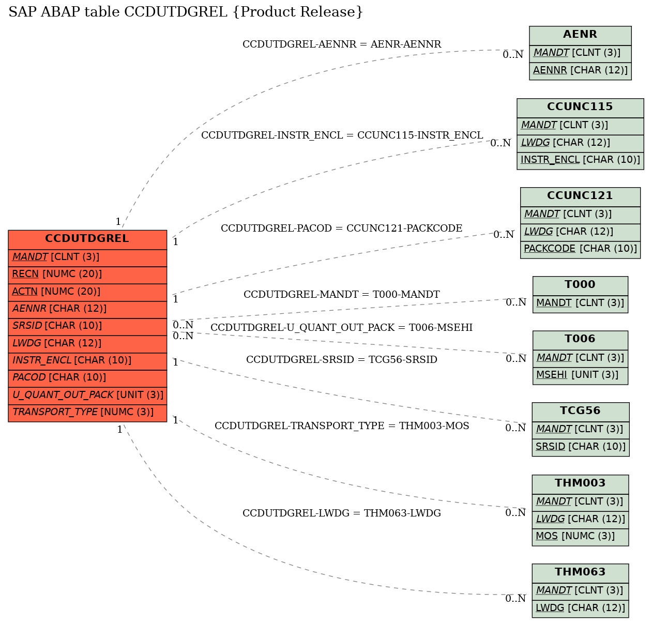The height and width of the screenshot is (623, 652).
Task: Select LWDG [CHAR (12)] in THM003
Action: (x=581, y=520)
